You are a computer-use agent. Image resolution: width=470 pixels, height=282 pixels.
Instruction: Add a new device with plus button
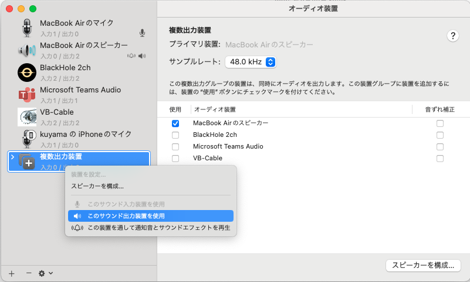(x=11, y=273)
